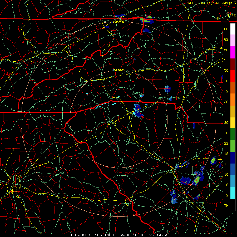Click the white swatch in tops legend
237x237 pixels.
pos(233,29)
